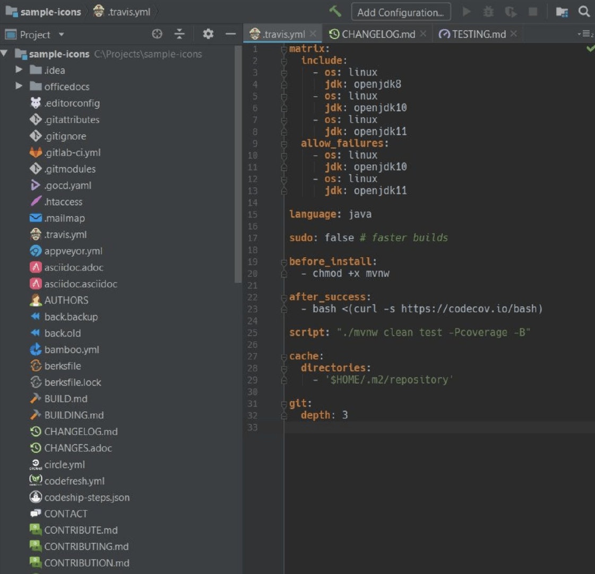Collapse the sample-icons root folder
Viewport: 595px width, 574px height.
point(5,53)
